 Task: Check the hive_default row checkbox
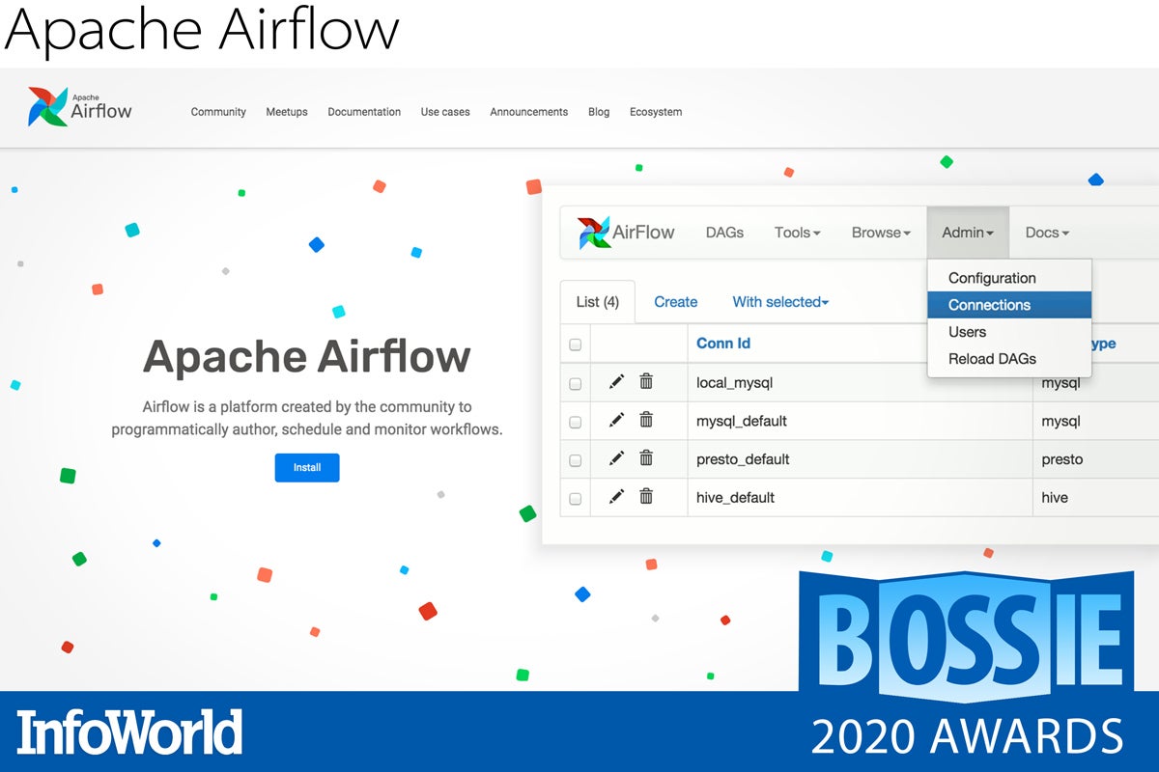tap(576, 500)
